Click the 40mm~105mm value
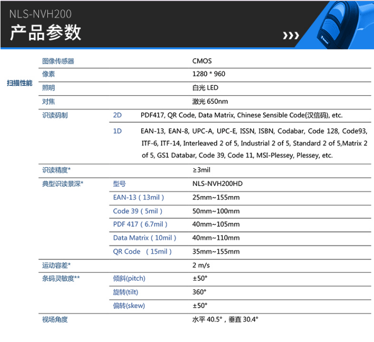 tap(216, 224)
